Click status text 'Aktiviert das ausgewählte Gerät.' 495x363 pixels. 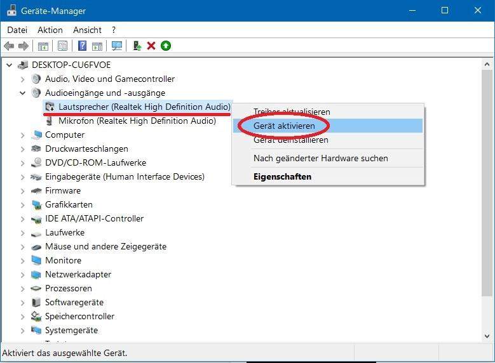[65, 353]
